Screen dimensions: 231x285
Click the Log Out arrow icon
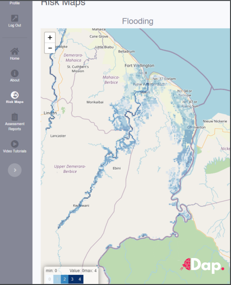click(x=14, y=18)
